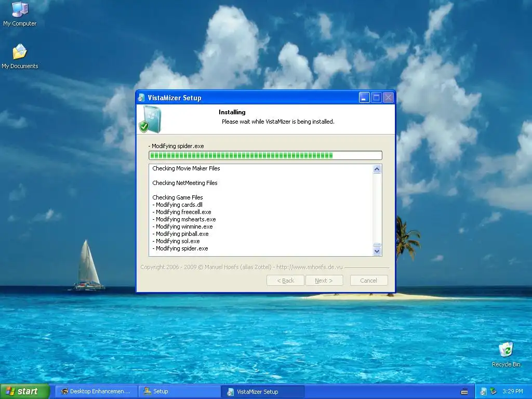Click the clock showing 3:29 PM
The width and height of the screenshot is (532, 399).
point(513,391)
